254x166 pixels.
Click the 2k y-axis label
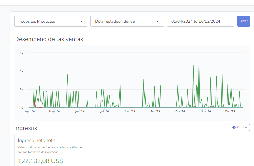click(21, 90)
